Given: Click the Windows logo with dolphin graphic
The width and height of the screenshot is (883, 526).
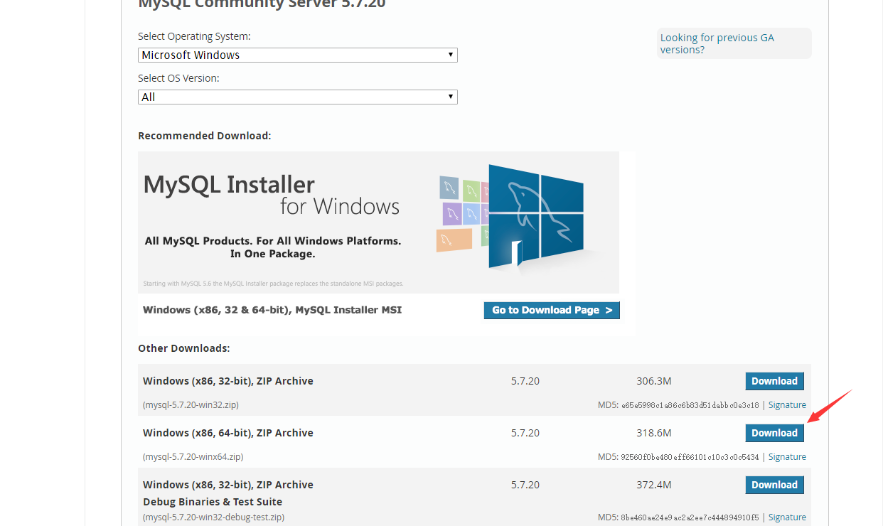Looking at the screenshot, I should pos(537,218).
